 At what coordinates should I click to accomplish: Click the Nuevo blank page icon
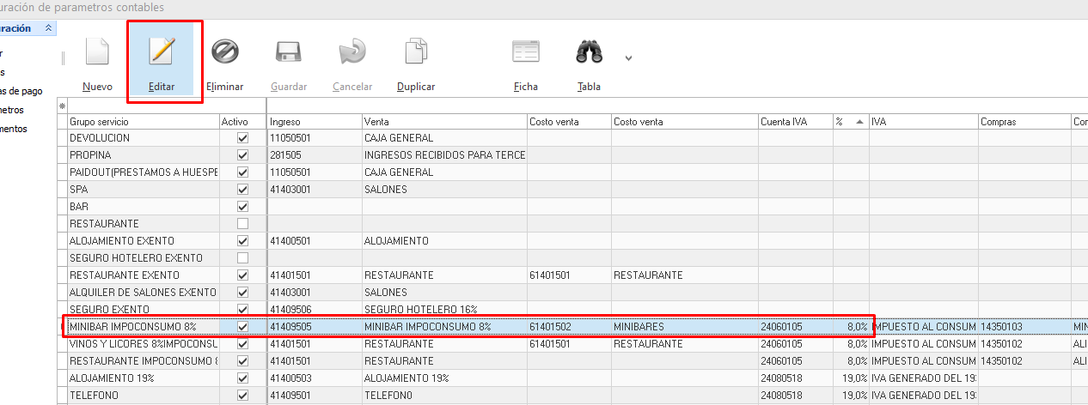pos(98,51)
